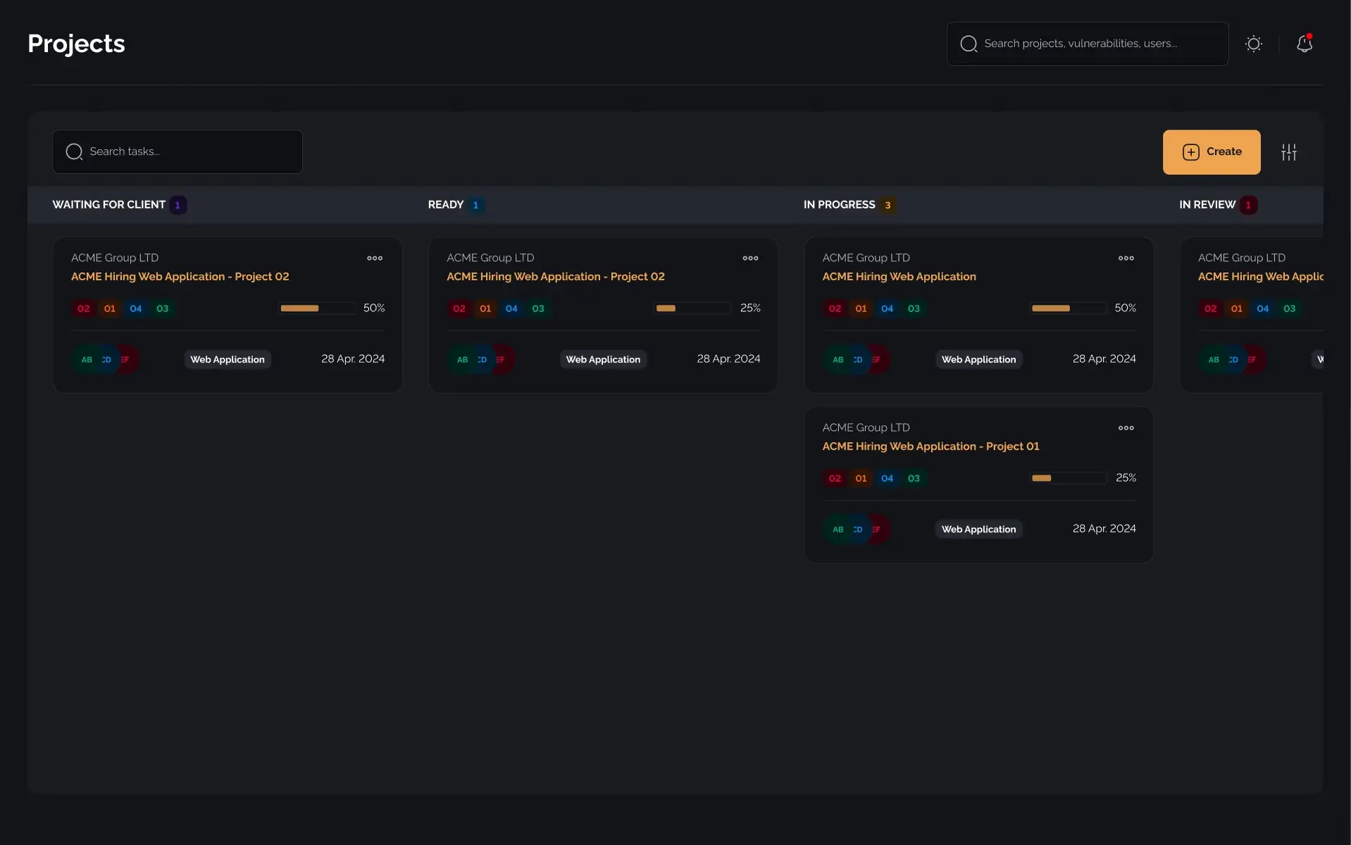Select the green 03 severity badge on Project 01
This screenshot has height=845, width=1351.
(914, 478)
